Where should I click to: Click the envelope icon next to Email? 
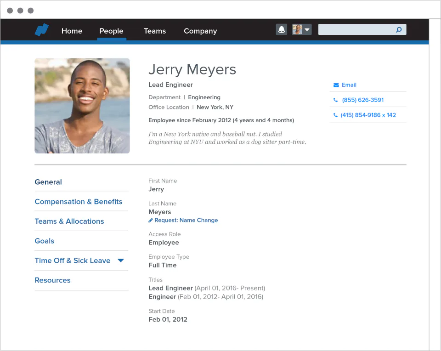[336, 85]
